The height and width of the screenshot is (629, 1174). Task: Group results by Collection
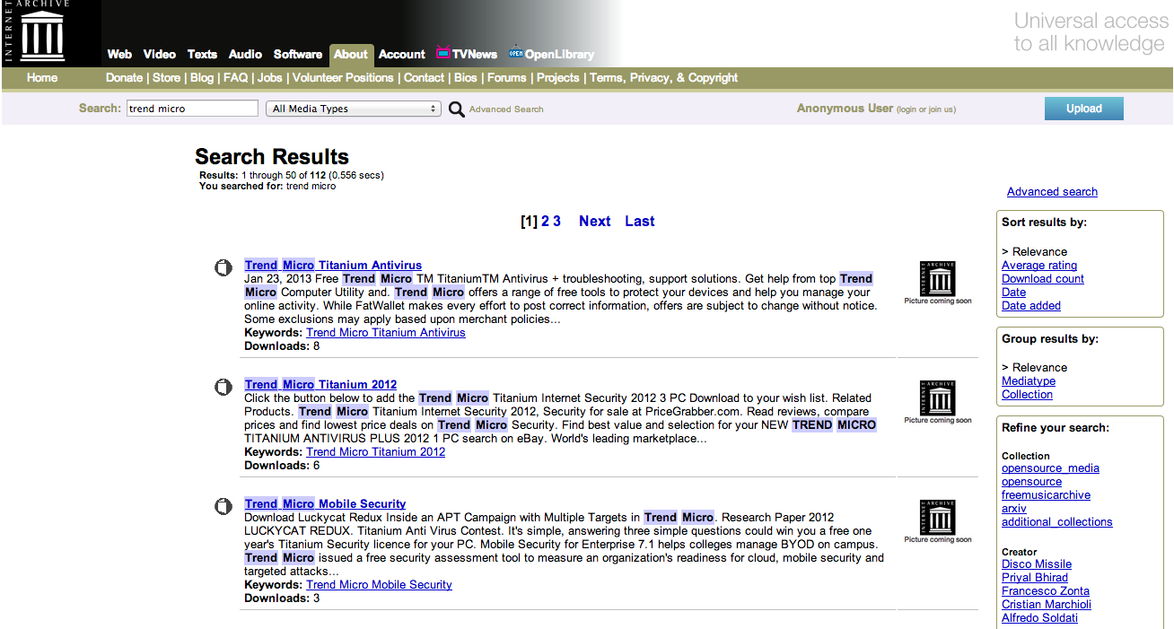(x=1027, y=395)
